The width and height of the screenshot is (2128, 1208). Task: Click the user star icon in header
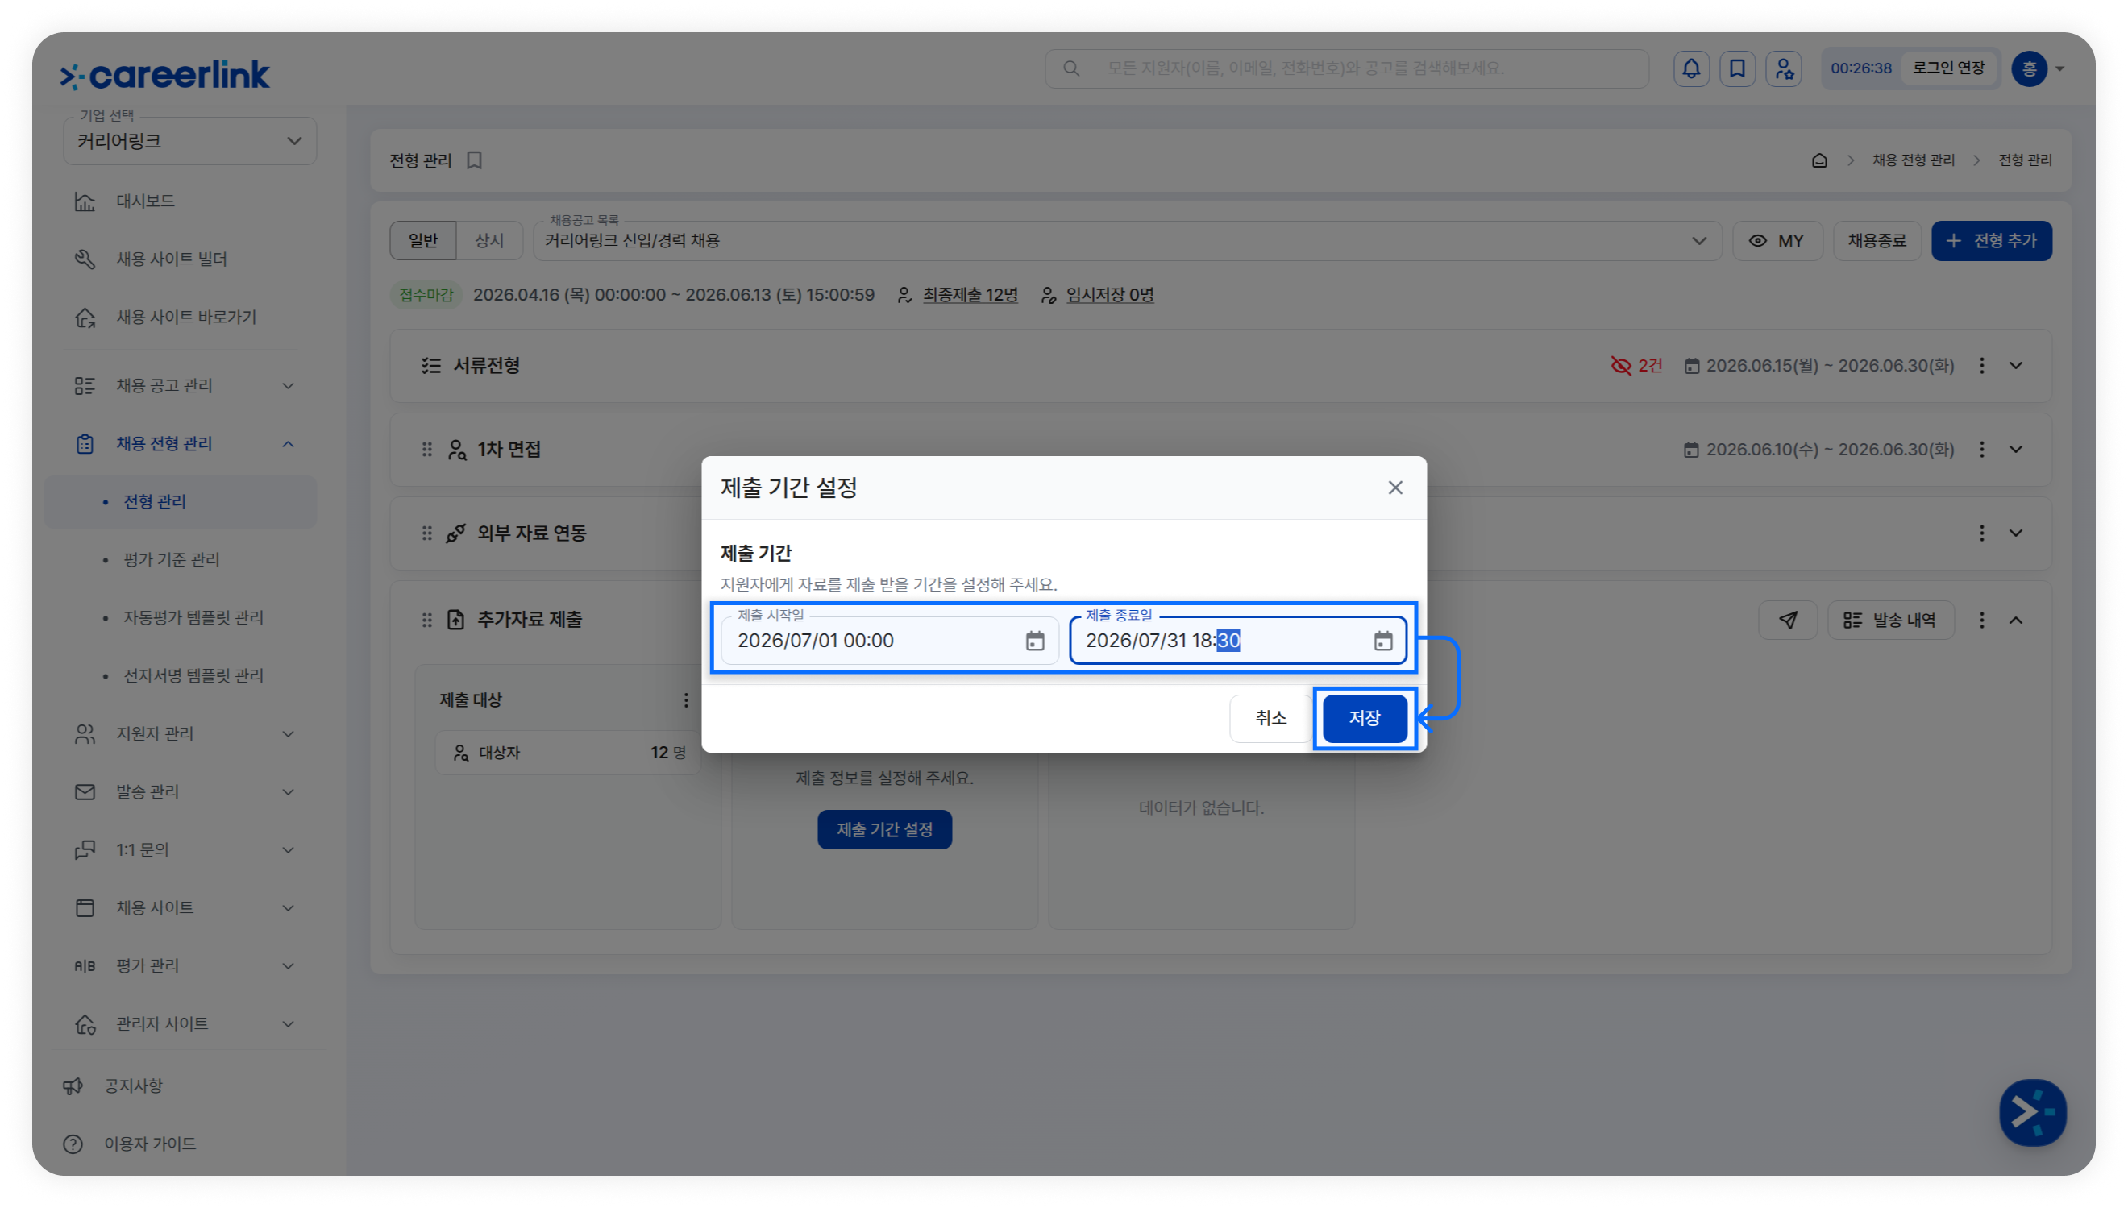[x=1784, y=68]
